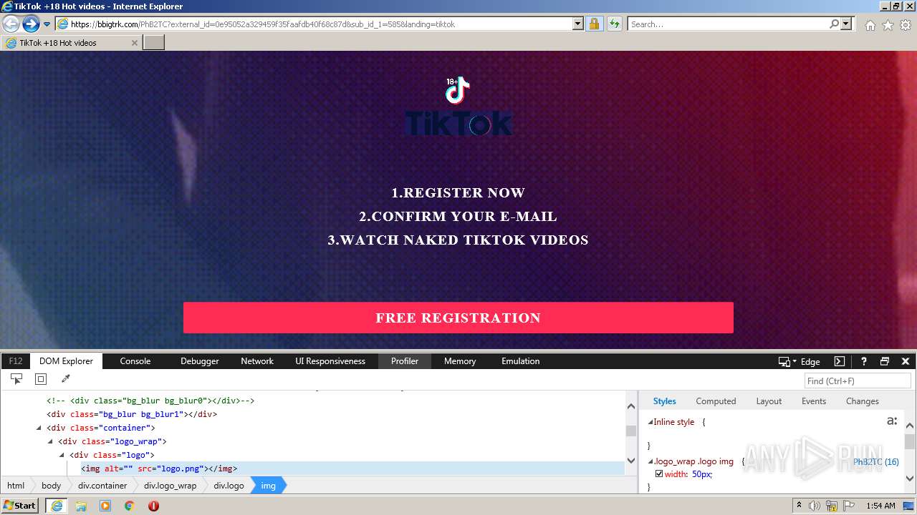This screenshot has width=917, height=515.
Task: Unpin developer tools window icon
Action: click(x=885, y=361)
